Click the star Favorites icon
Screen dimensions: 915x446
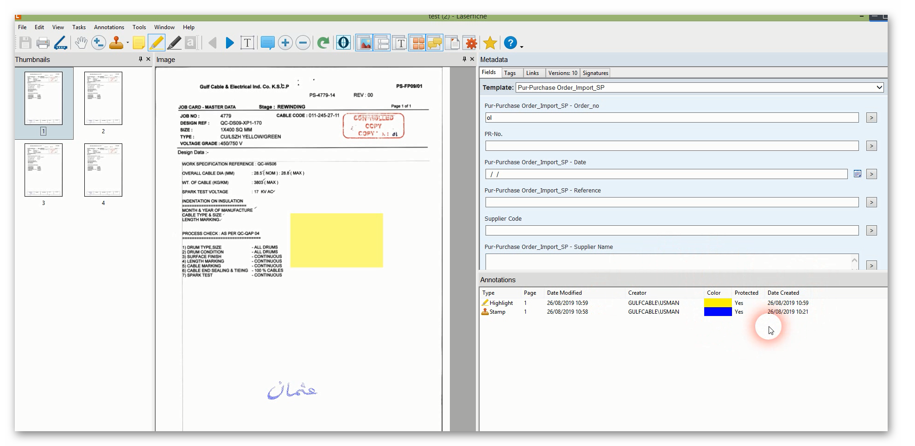click(x=490, y=43)
